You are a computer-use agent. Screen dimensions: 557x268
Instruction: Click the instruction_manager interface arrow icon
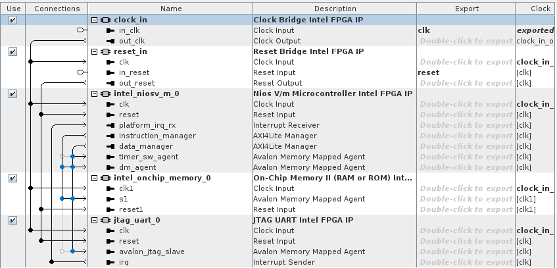112,136
